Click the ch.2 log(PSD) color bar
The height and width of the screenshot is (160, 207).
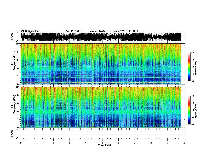pos(189,110)
